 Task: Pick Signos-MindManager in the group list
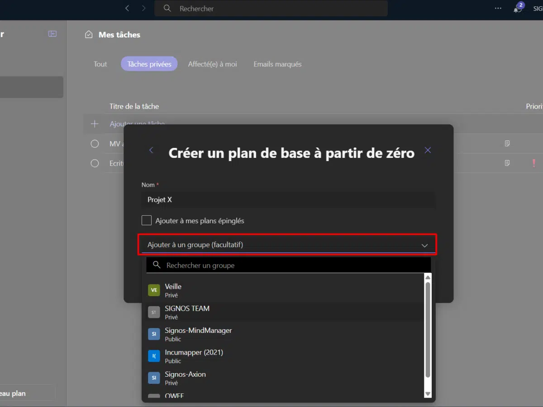point(198,334)
